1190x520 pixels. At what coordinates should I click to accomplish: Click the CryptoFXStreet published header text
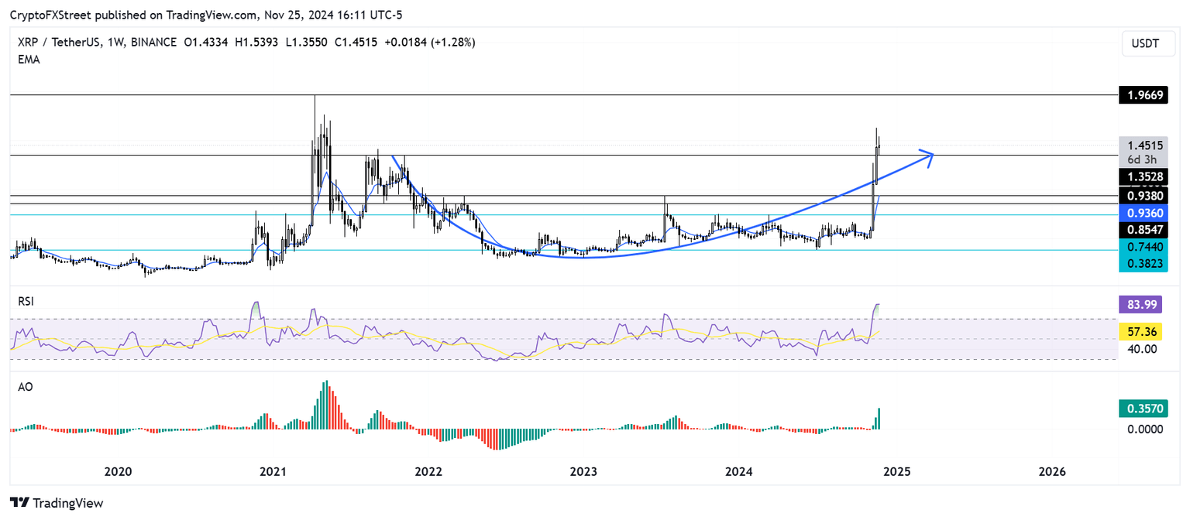click(x=206, y=15)
